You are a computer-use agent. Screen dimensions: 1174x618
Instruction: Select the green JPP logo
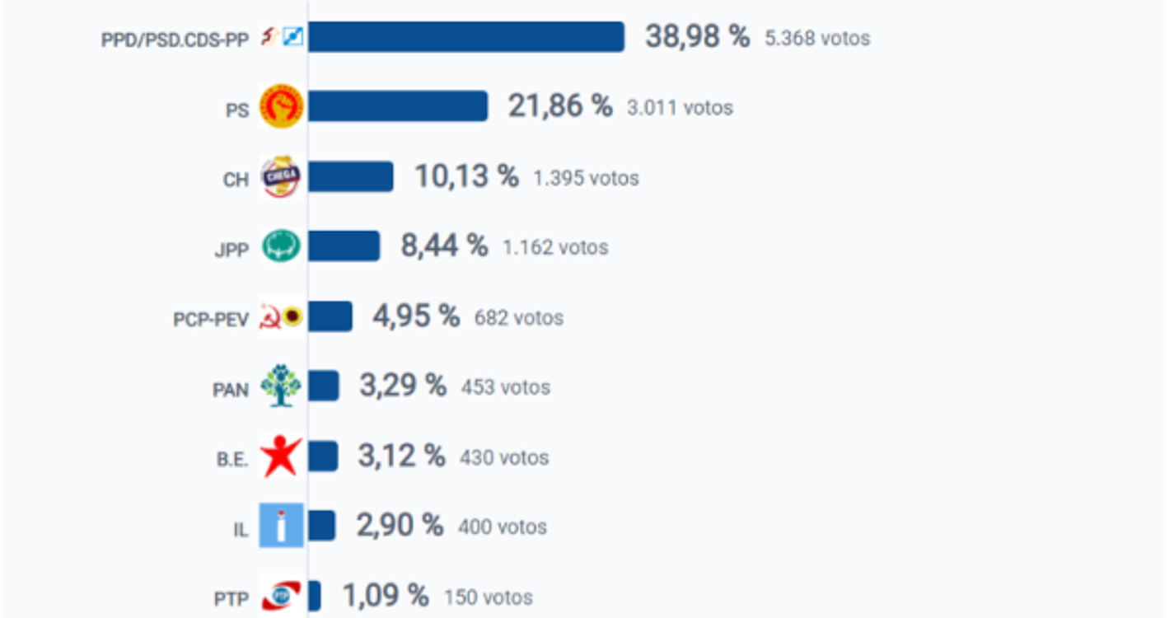(x=281, y=246)
